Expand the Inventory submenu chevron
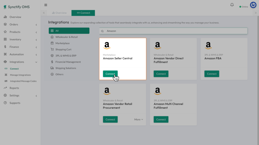259x145 pixels. pos(36,40)
